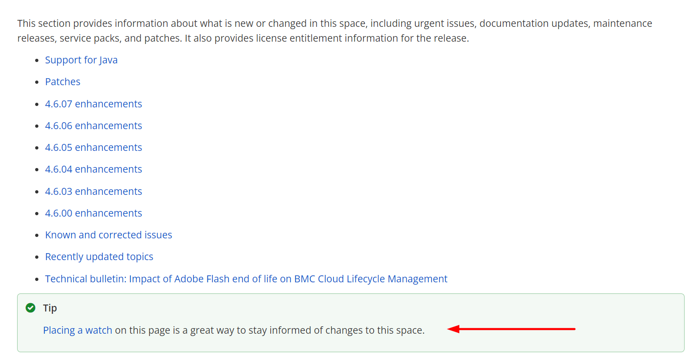The height and width of the screenshot is (361, 698).
Task: Click the intro paragraph about this space
Action: [335, 31]
